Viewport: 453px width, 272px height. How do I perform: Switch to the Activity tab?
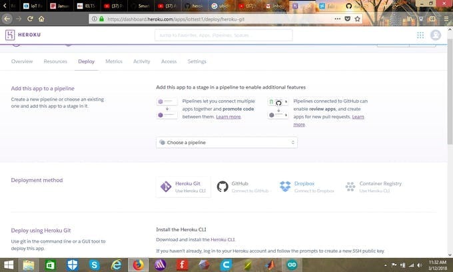point(141,61)
